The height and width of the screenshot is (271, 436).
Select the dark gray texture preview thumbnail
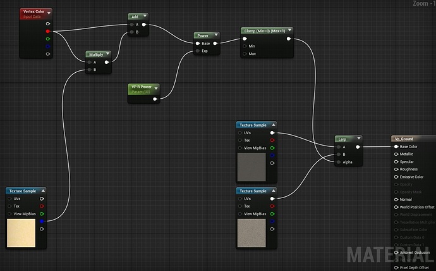tap(251, 167)
